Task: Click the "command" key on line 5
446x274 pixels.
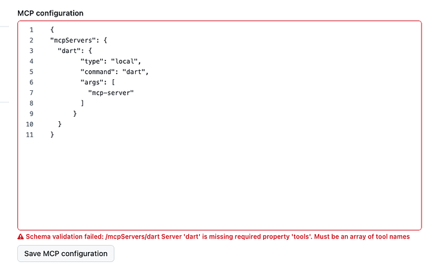Action: 98,72
